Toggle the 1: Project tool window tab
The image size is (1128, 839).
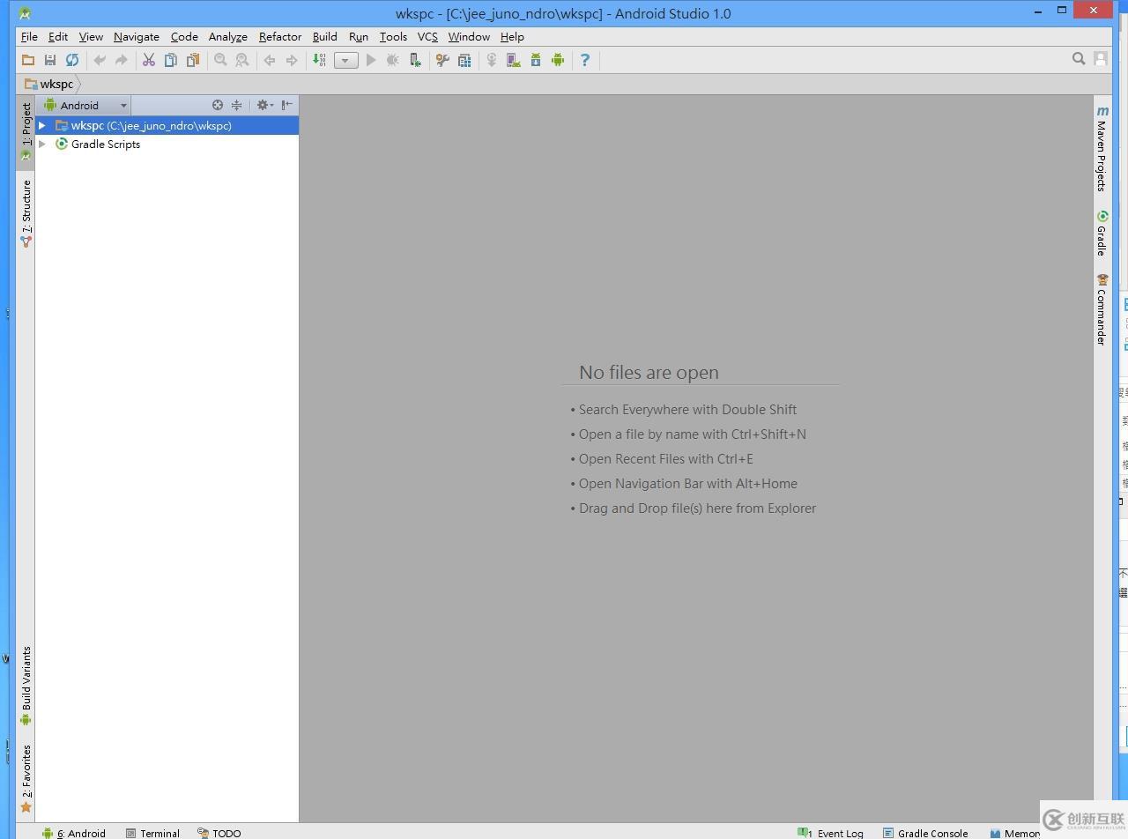coord(26,131)
